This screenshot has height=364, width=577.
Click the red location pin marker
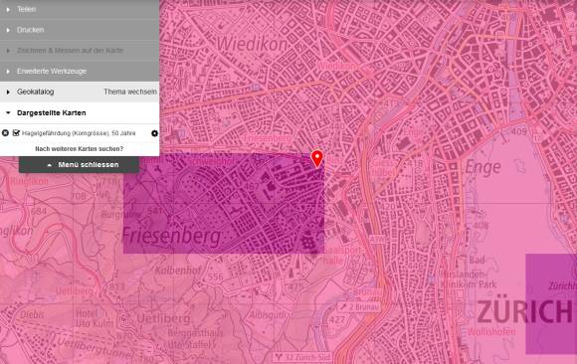point(316,159)
